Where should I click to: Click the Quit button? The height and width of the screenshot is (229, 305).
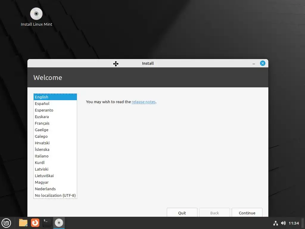click(x=182, y=213)
